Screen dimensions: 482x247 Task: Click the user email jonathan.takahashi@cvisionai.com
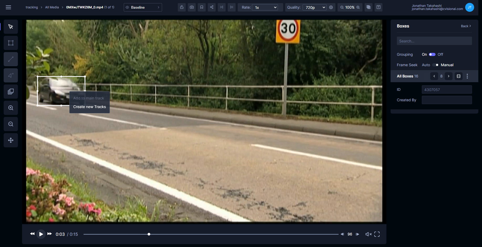pos(437,9)
